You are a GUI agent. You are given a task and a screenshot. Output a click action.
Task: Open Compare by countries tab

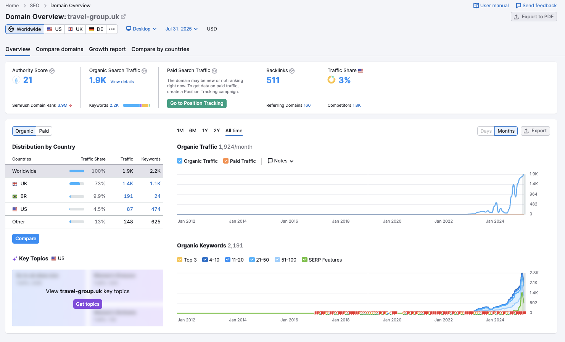pos(160,49)
